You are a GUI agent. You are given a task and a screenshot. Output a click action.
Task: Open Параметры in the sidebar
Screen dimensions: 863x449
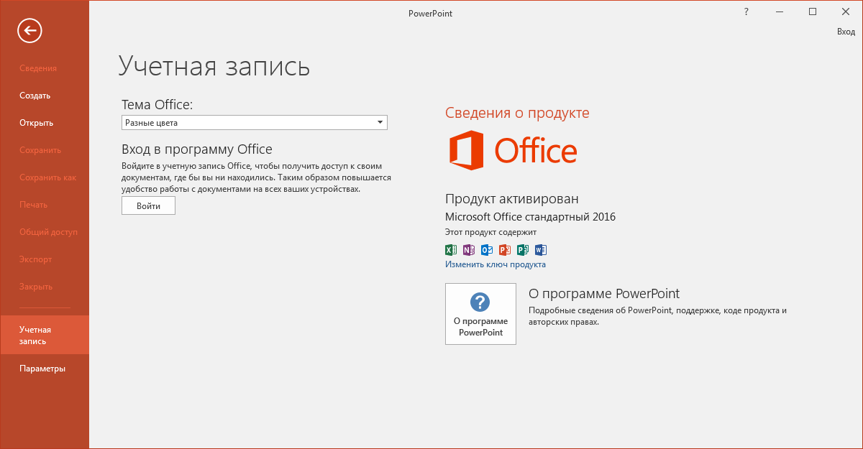click(42, 369)
